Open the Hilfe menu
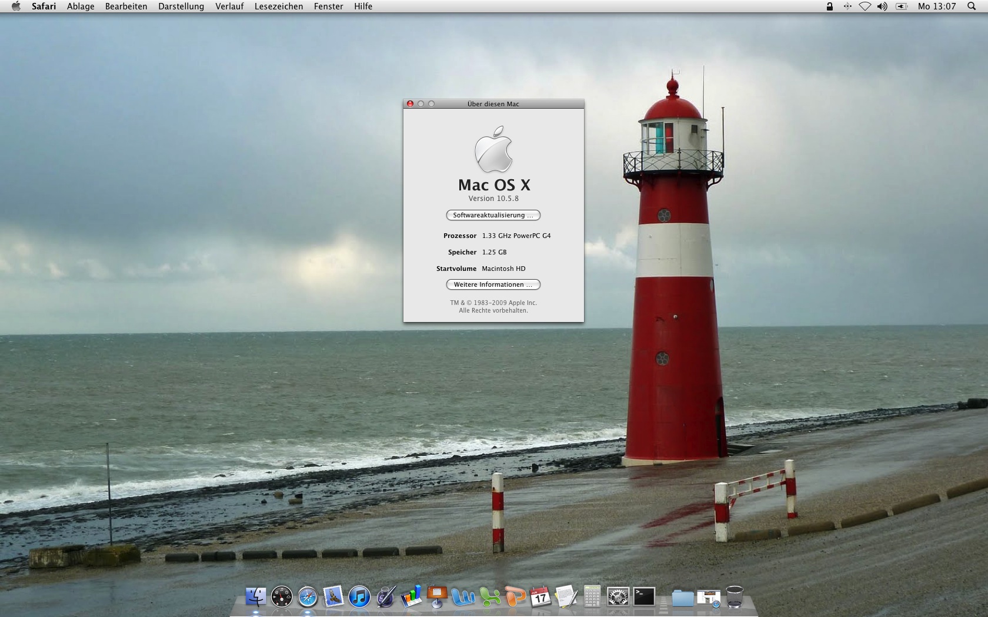This screenshot has width=988, height=617. 363,6
